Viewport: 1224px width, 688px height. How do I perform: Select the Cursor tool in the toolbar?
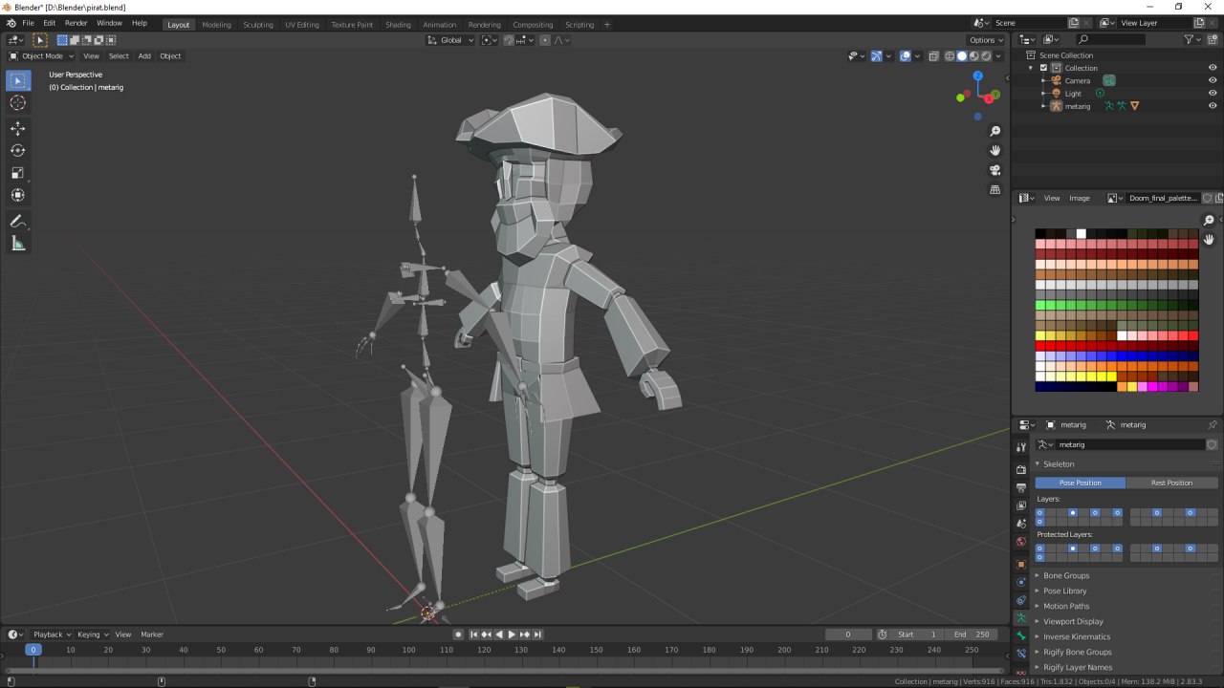pos(18,103)
